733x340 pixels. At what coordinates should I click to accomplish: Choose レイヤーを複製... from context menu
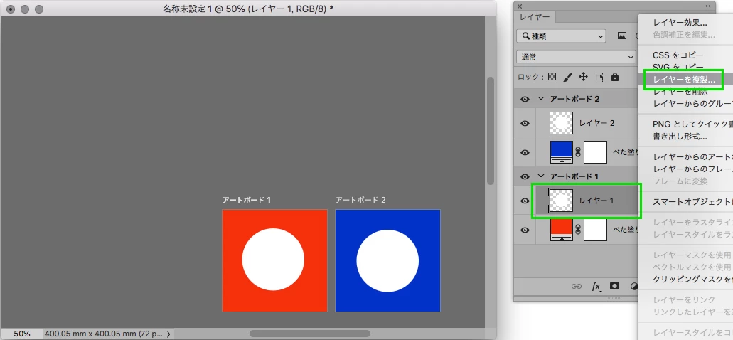684,80
